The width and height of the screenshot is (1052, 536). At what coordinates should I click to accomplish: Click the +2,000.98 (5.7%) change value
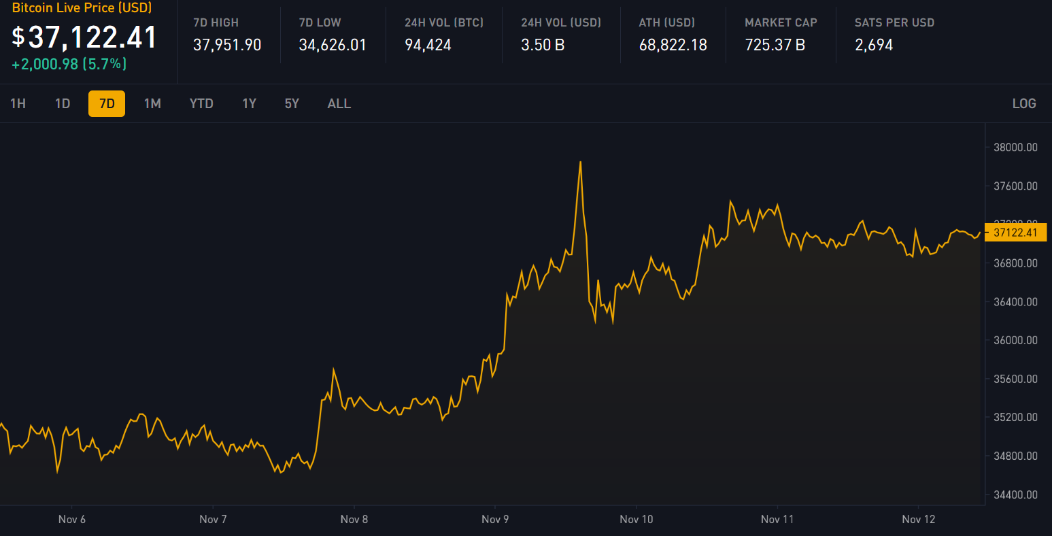[x=69, y=65]
